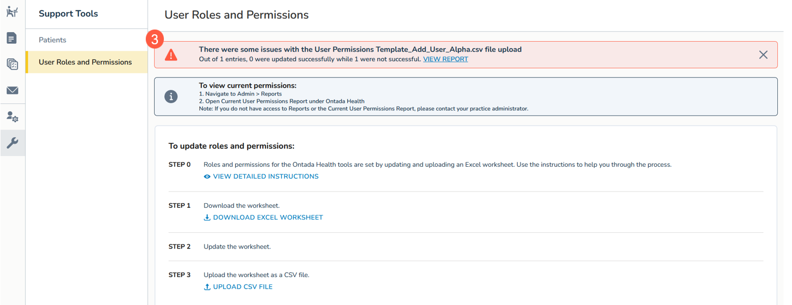Click the upload arrow icon in Step 3

[x=207, y=287]
